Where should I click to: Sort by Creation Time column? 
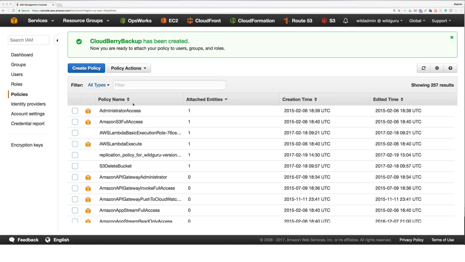tap(300, 99)
